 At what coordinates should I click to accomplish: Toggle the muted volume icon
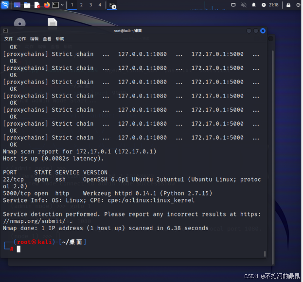pos(244,5)
